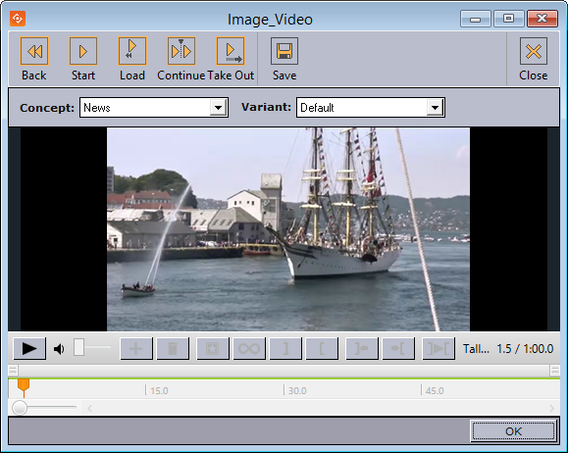Toggle the infinity loop button
Viewport: 568px width, 453px height.
[249, 349]
